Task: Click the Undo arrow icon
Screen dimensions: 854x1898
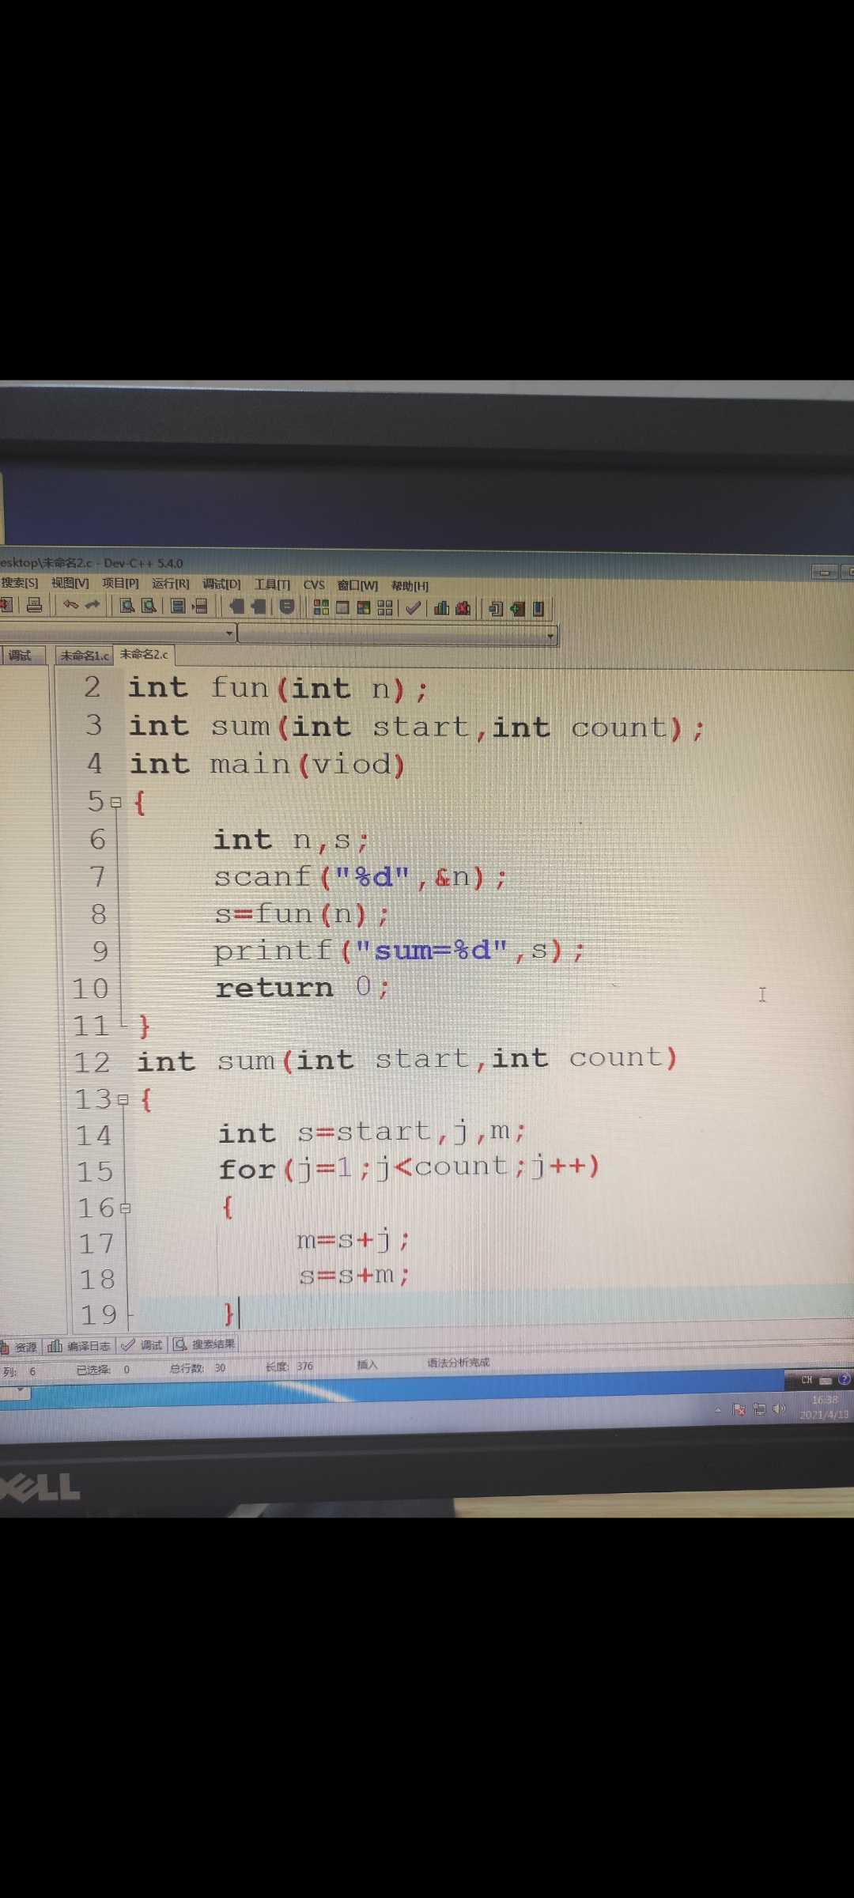Action: click(71, 605)
